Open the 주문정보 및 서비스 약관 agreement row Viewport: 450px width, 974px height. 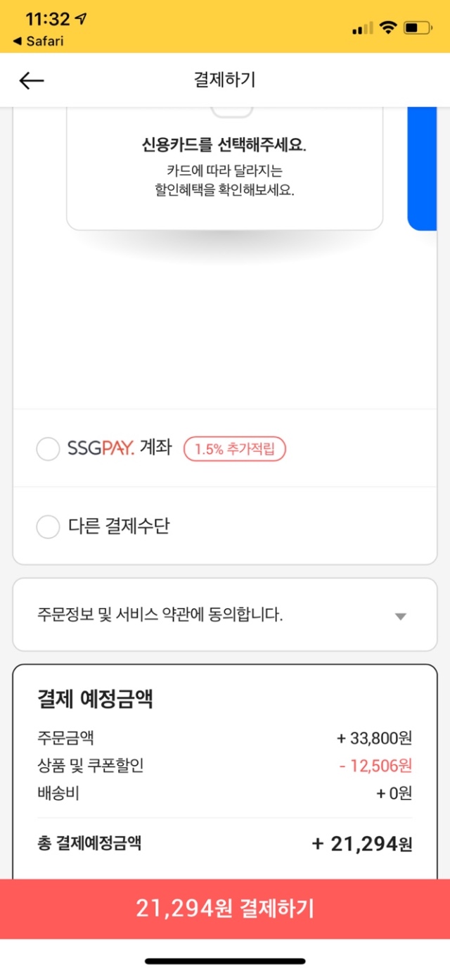pos(160,615)
